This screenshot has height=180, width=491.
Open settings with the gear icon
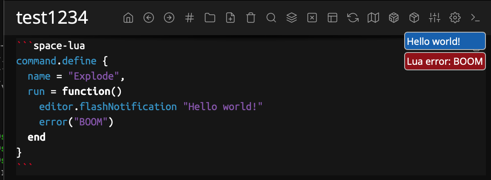click(x=455, y=18)
